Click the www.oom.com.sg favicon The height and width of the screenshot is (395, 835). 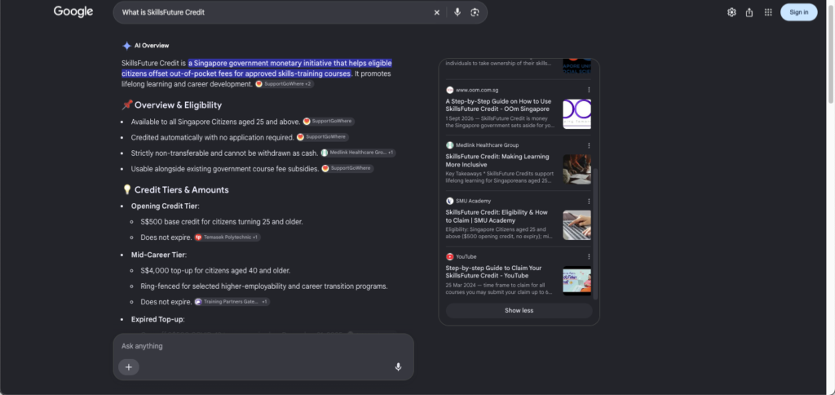[450, 90]
